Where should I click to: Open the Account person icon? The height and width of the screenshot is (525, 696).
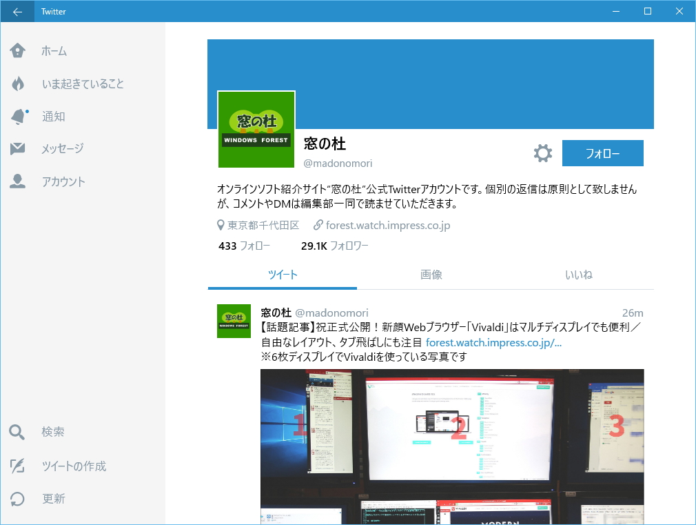[18, 181]
